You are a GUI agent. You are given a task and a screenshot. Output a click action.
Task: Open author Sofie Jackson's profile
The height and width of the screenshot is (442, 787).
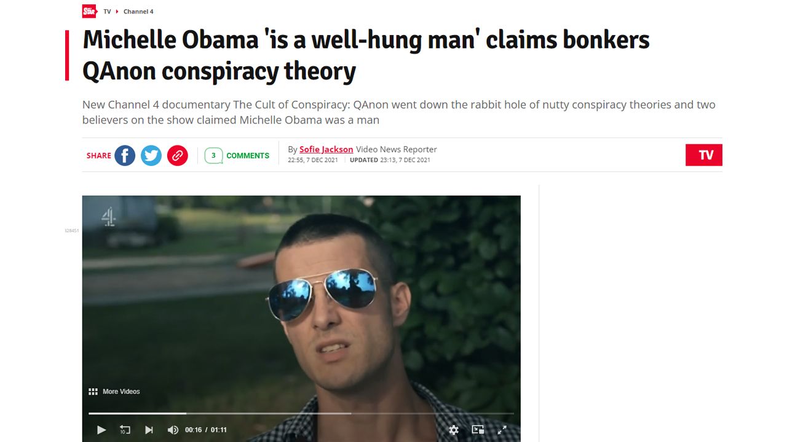coord(326,149)
